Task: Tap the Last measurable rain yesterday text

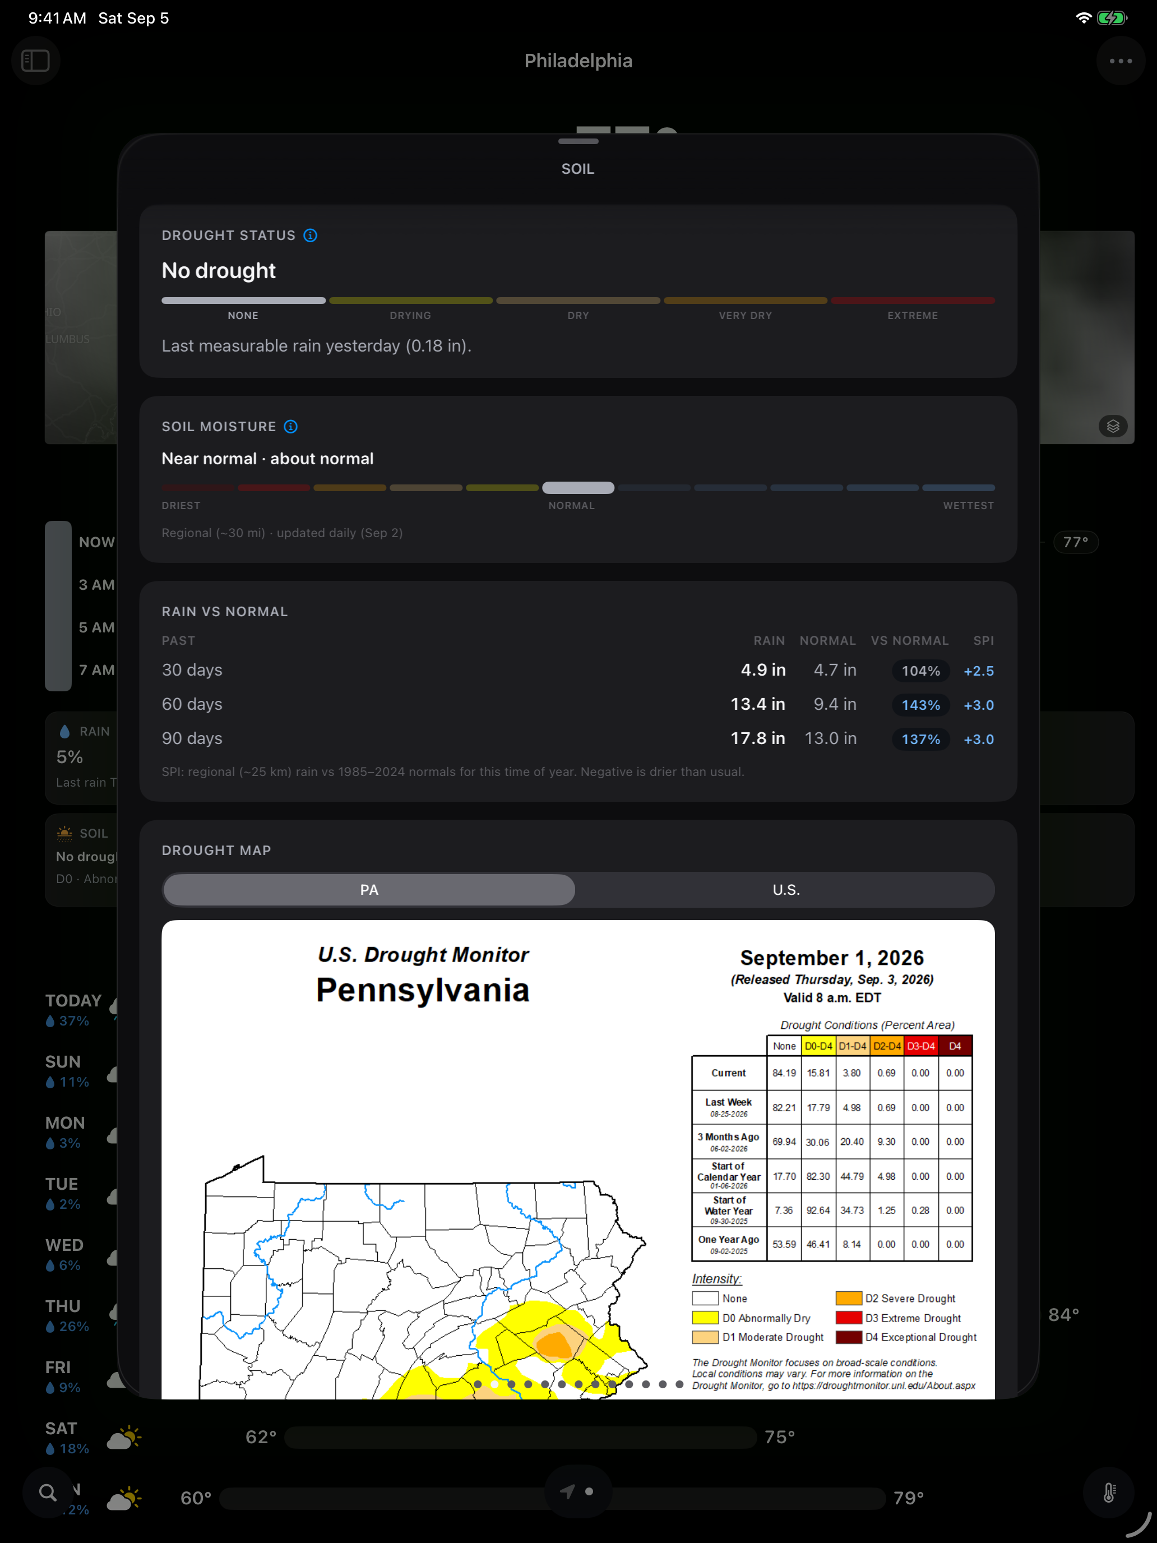Action: (317, 346)
